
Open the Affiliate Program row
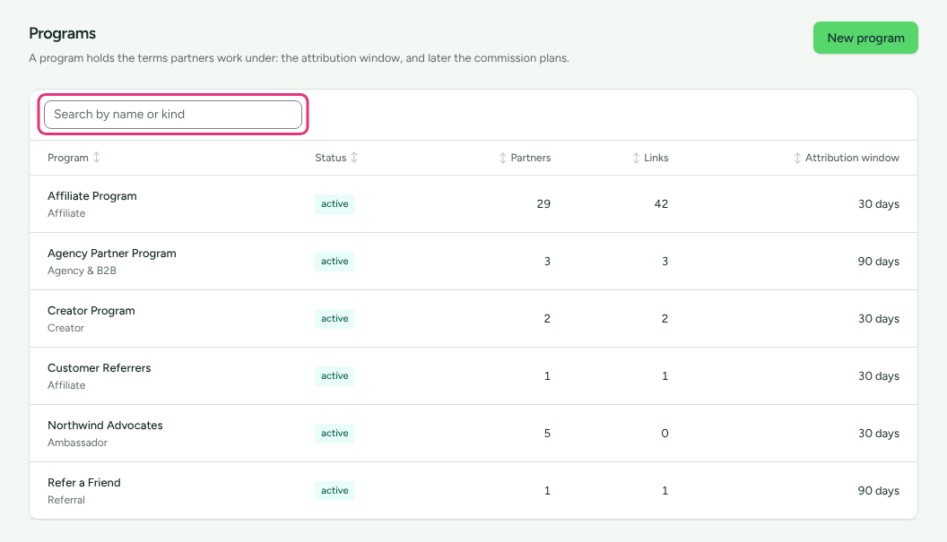(x=473, y=204)
